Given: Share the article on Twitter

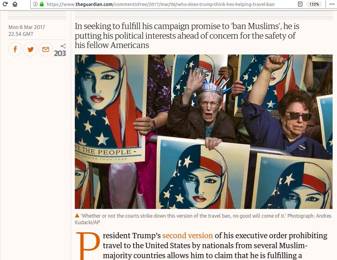Looking at the screenshot, I should (x=30, y=50).
